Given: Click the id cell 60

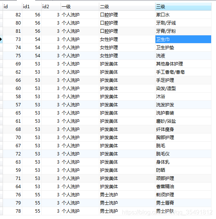Looking at the screenshot, I should pos(12,88).
